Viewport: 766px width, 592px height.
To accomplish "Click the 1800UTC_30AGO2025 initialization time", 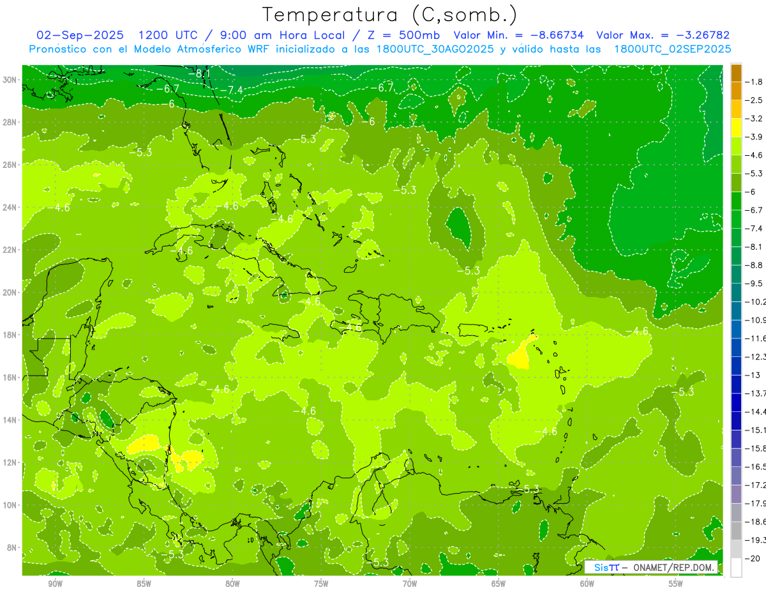I will (x=437, y=49).
